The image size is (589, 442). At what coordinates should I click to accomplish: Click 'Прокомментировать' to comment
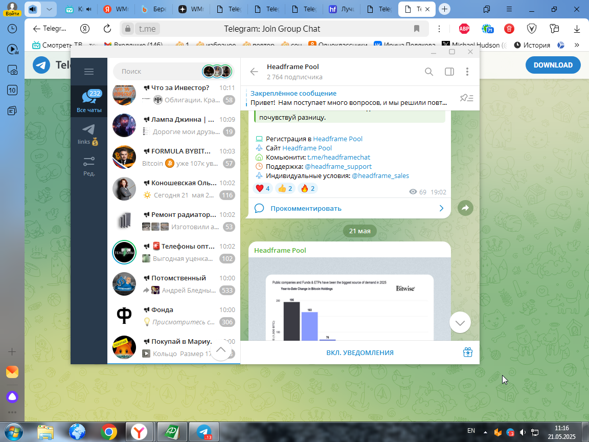306,208
